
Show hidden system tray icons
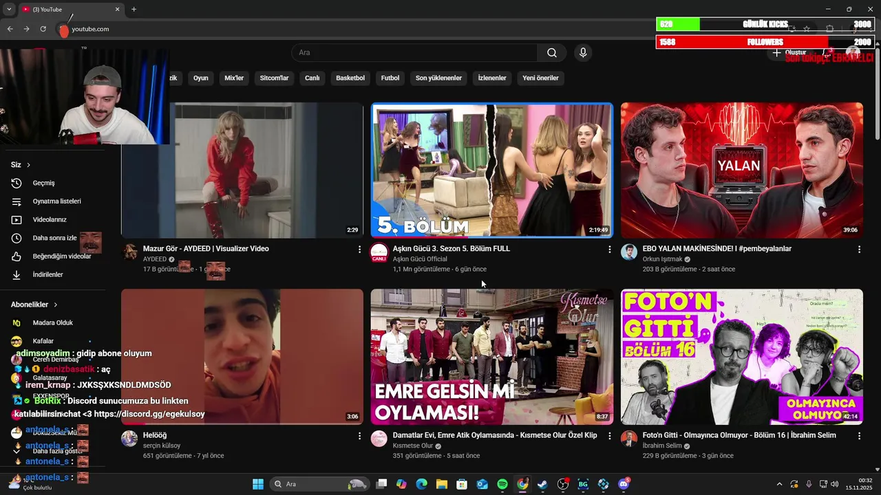[779, 484]
